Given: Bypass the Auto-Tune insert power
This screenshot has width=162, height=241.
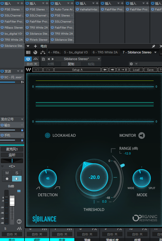Looking at the screenshot, I should pos(52,9).
